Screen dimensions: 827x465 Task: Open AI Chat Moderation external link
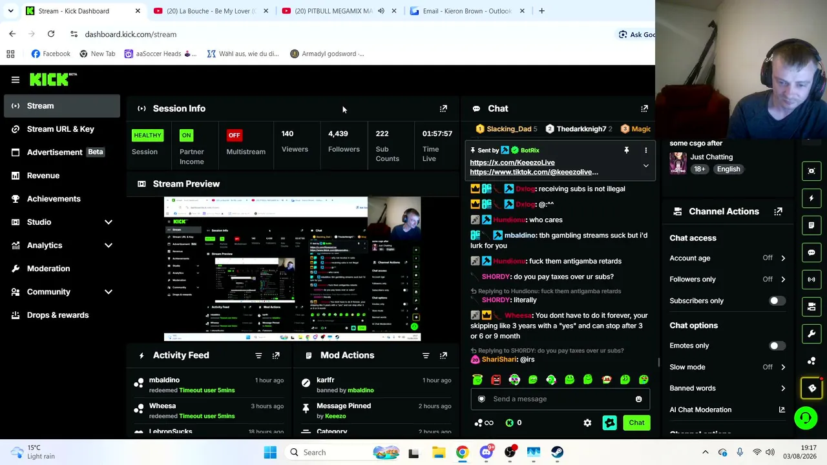click(x=782, y=409)
